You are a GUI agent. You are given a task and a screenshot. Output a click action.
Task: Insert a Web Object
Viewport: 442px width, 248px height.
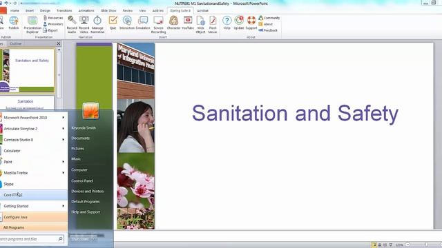pyautogui.click(x=200, y=25)
